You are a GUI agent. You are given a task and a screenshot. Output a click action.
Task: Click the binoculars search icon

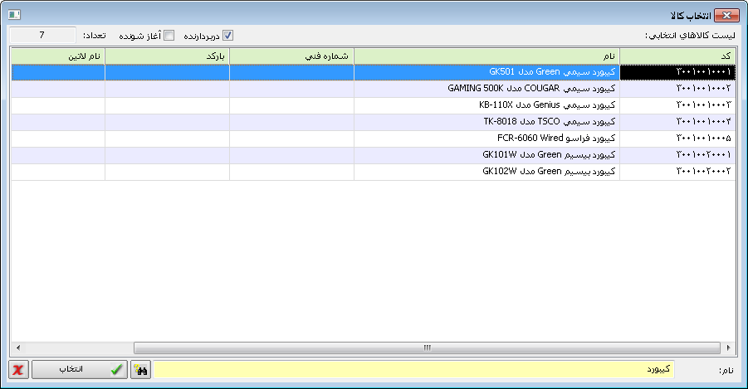(141, 370)
